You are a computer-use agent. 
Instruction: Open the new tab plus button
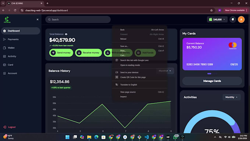47,3
